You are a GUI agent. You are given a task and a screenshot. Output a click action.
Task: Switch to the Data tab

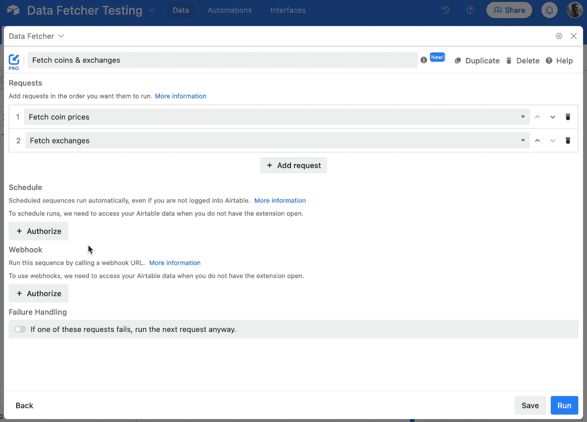point(181,10)
